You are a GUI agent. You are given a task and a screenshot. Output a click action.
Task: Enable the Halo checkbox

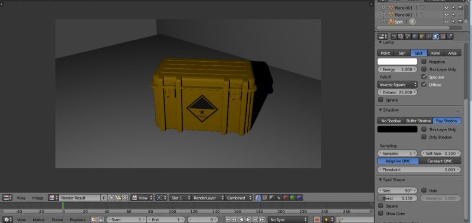point(424,190)
